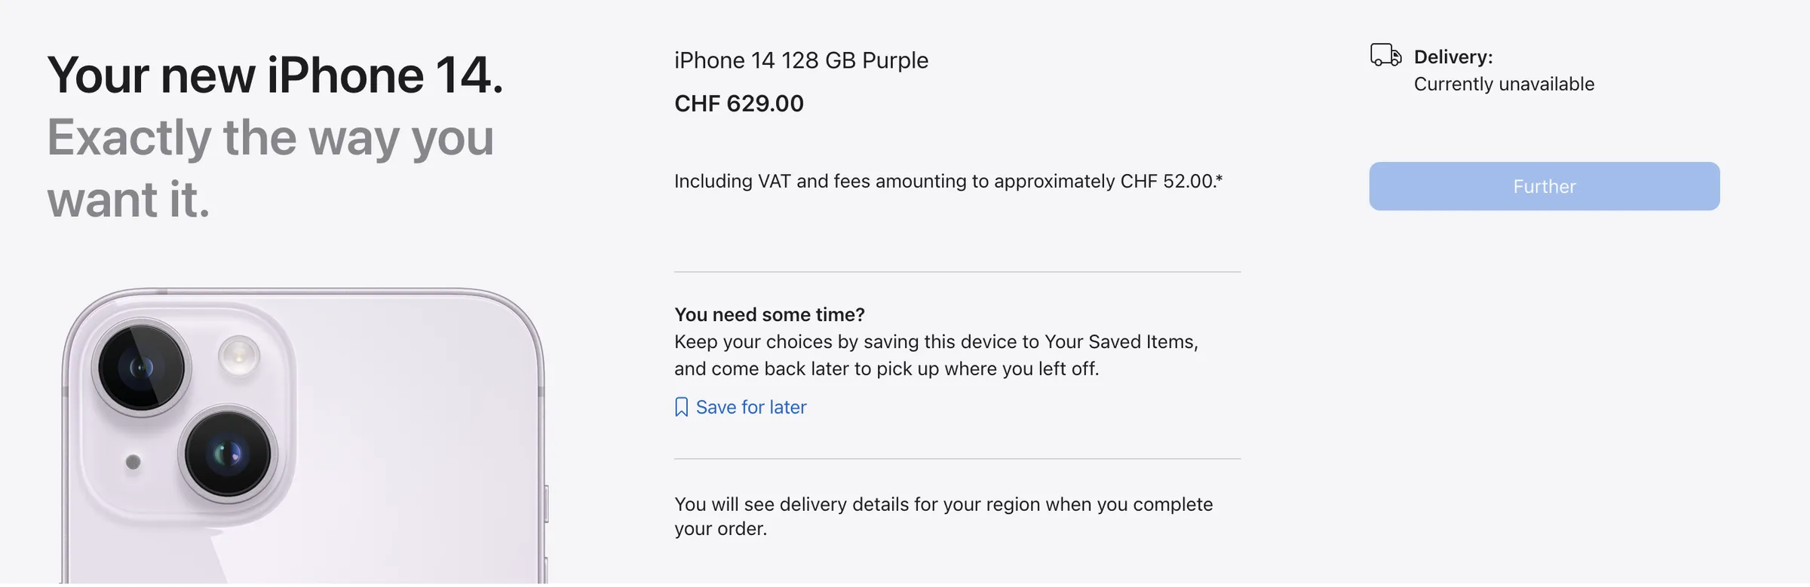Click the "You need some time?" heading
The width and height of the screenshot is (1810, 587).
point(769,314)
